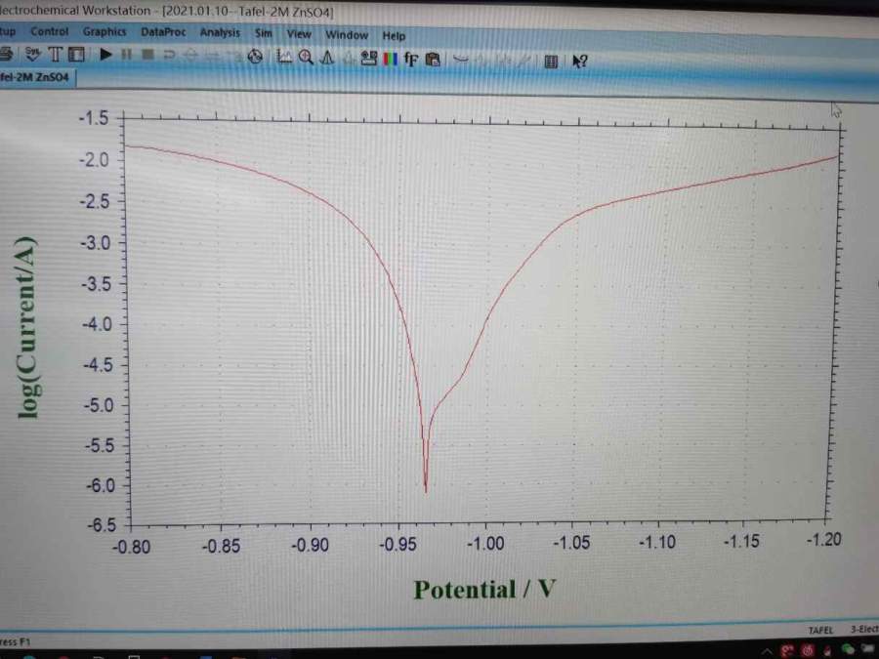879x659 pixels.
Task: Stop the experiment with the square button
Action: point(147,55)
